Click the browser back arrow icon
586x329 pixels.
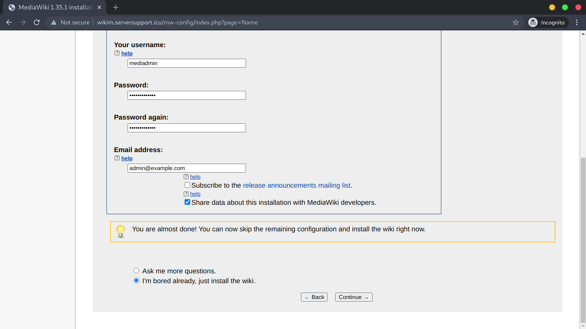coord(9,22)
